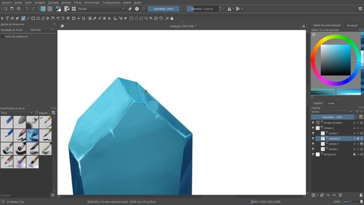The width and height of the screenshot is (364, 205).
Task: Select the Pan hand tool
Action: coord(172,18)
